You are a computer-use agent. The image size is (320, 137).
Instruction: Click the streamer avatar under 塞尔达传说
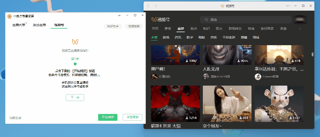click(x=258, y=77)
